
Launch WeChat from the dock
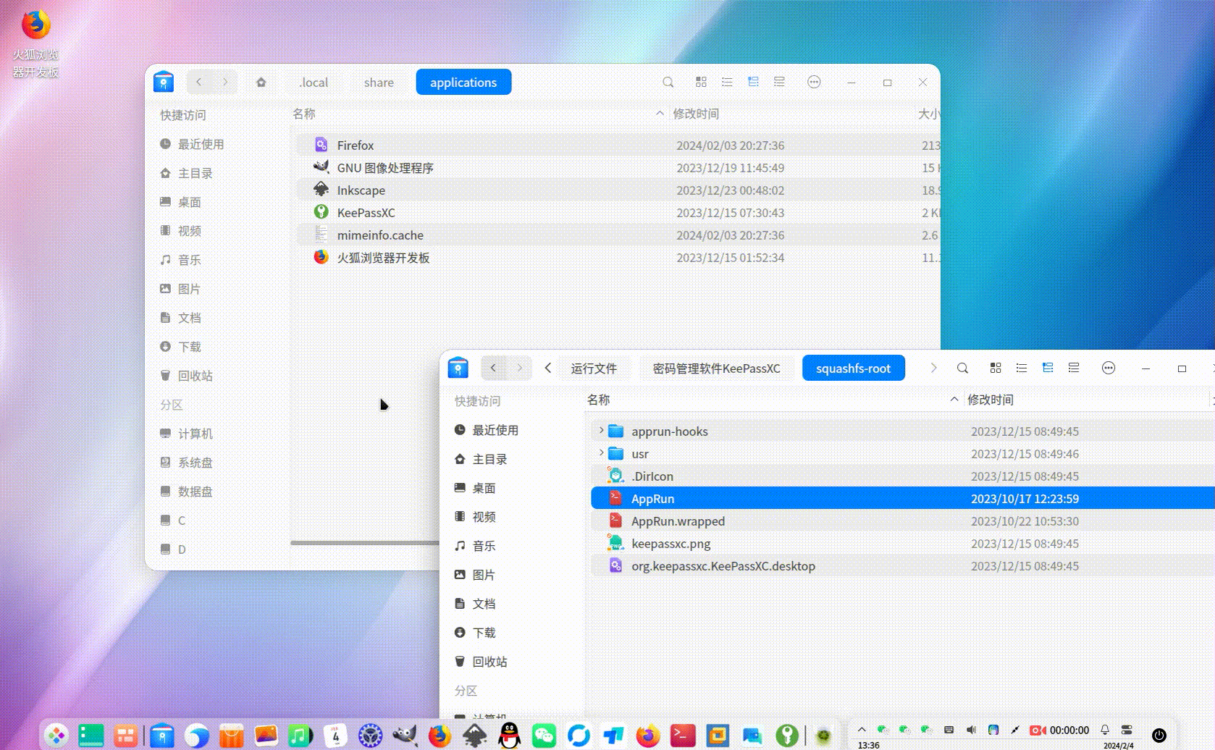544,736
